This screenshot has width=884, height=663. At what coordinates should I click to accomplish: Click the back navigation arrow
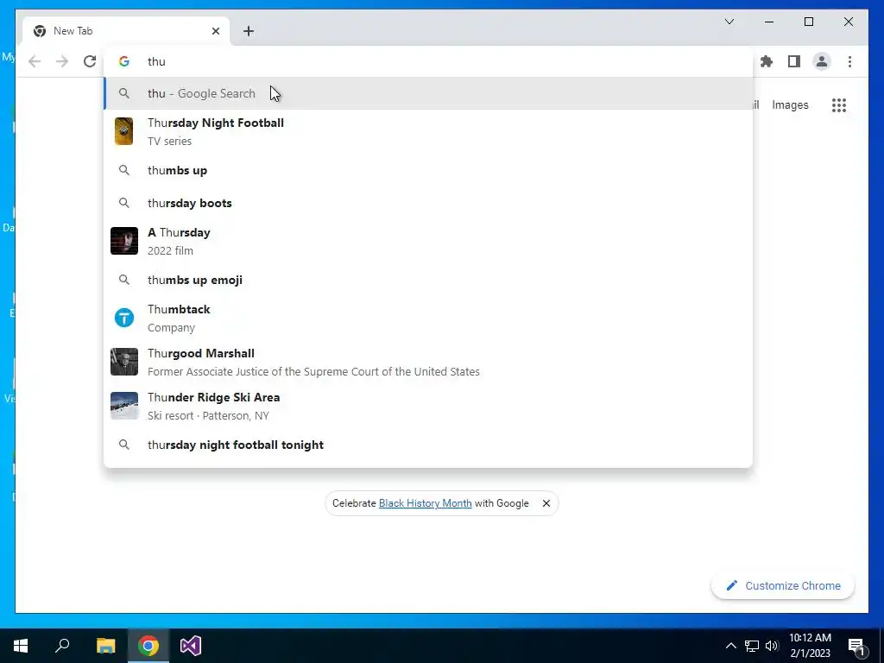tap(35, 61)
